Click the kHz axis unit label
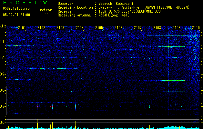 pos(3,26)
